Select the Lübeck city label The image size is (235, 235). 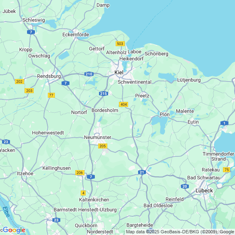pos(204,190)
